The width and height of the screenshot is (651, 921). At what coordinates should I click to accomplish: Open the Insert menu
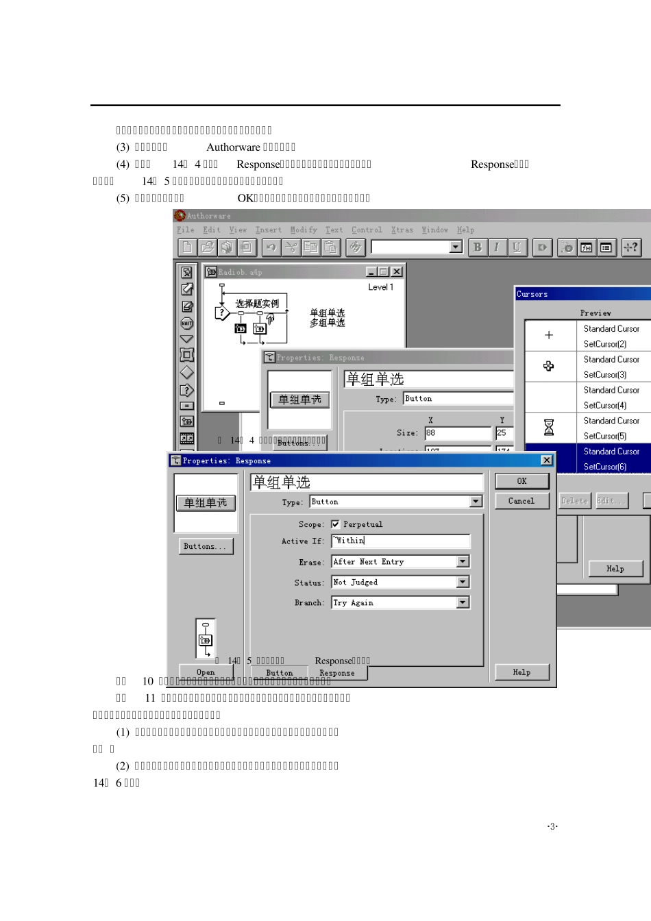point(269,230)
